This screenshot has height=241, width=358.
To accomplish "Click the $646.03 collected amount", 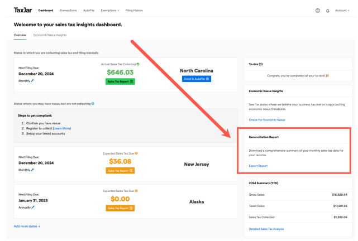I will [x=120, y=73].
